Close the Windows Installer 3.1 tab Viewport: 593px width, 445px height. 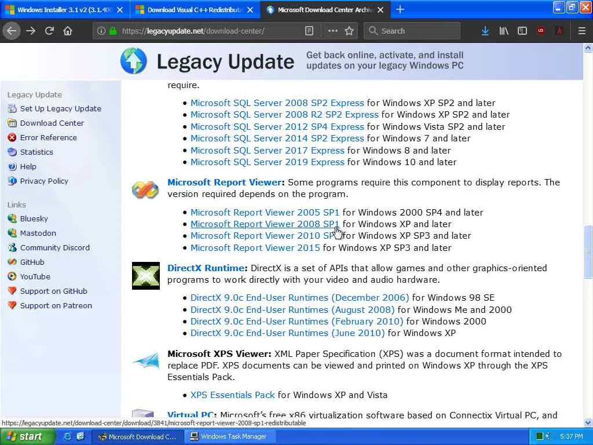pos(120,10)
